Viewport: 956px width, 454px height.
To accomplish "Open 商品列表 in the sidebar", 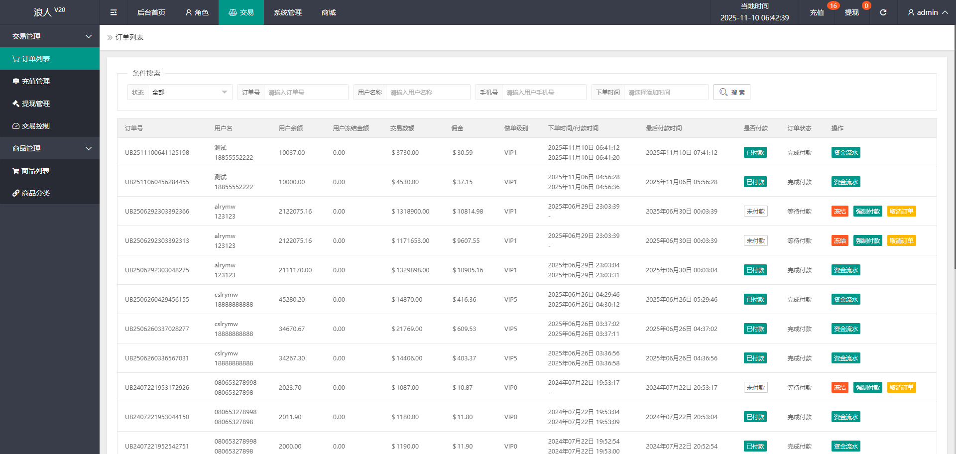I will pyautogui.click(x=35, y=171).
